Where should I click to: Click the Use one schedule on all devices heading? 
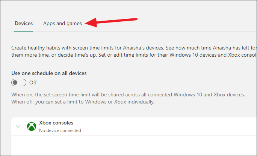point(49,73)
